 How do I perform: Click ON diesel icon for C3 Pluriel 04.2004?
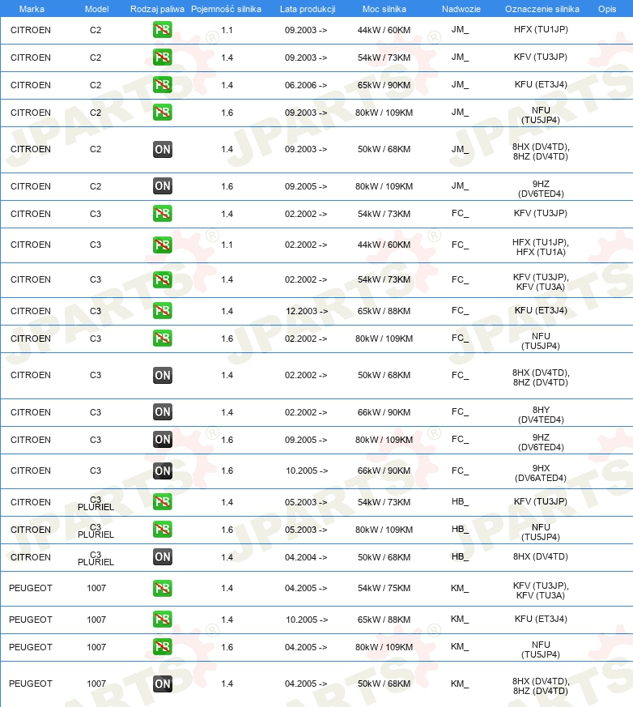[x=162, y=557]
